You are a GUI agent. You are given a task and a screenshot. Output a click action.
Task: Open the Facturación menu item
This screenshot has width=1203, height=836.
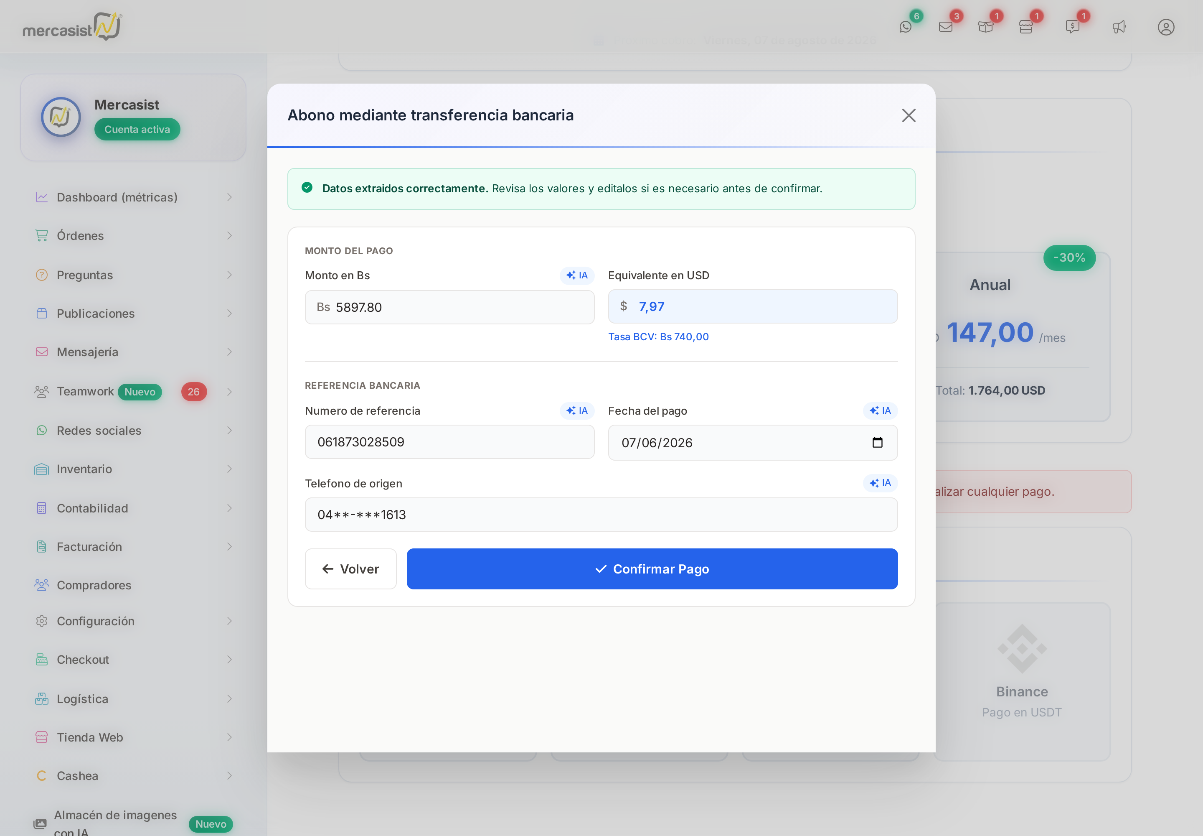133,546
